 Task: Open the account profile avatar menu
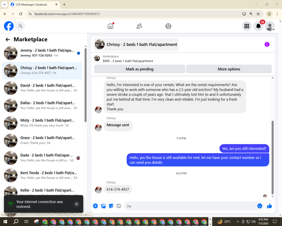click(270, 26)
